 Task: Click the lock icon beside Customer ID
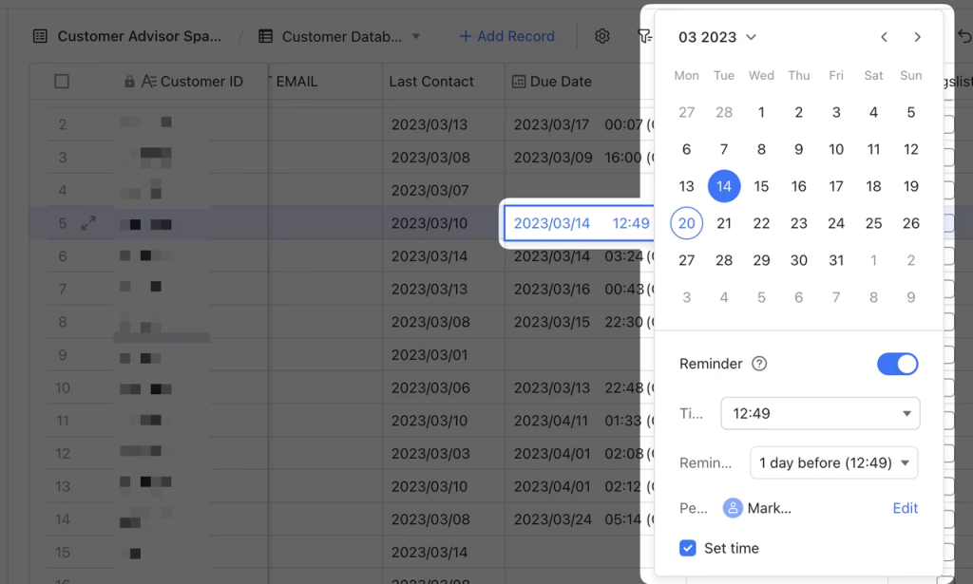click(x=129, y=82)
